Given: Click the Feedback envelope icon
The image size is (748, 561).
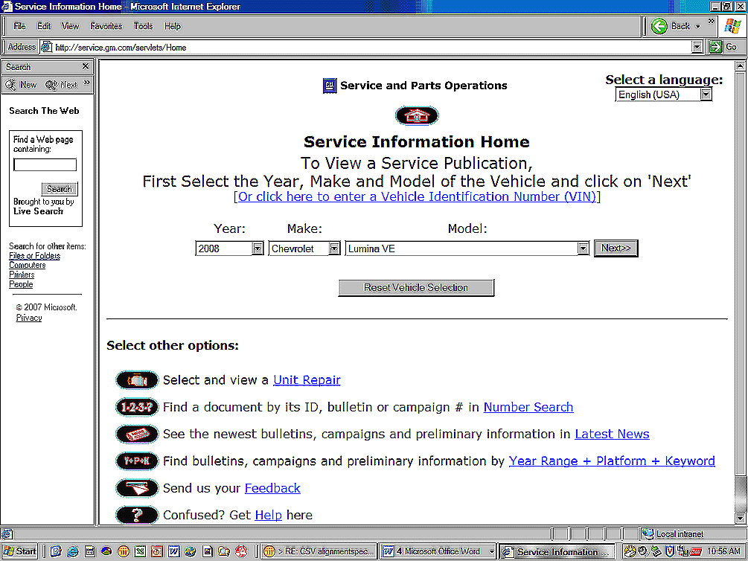Looking at the screenshot, I should (137, 488).
